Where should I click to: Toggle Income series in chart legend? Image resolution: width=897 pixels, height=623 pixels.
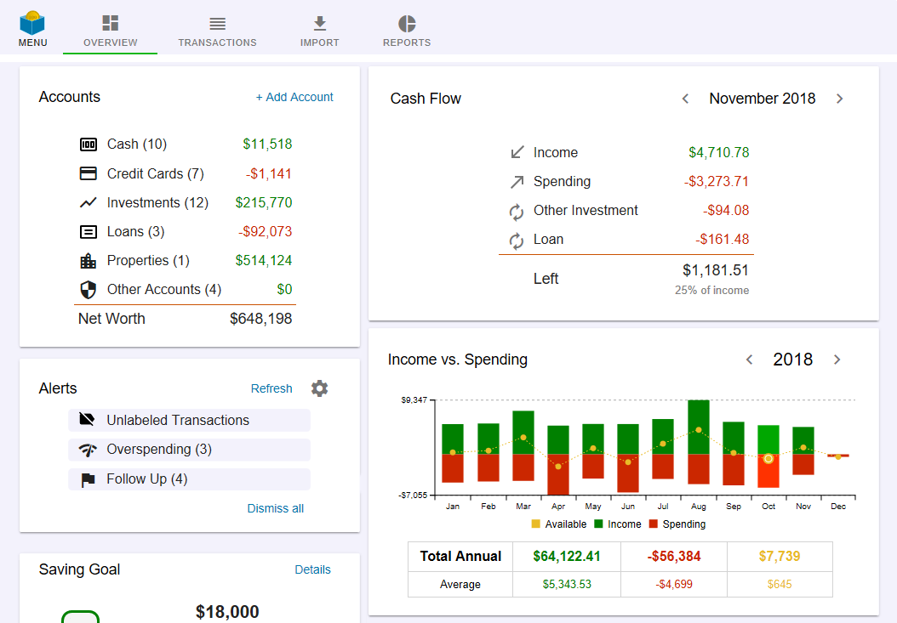pos(618,524)
